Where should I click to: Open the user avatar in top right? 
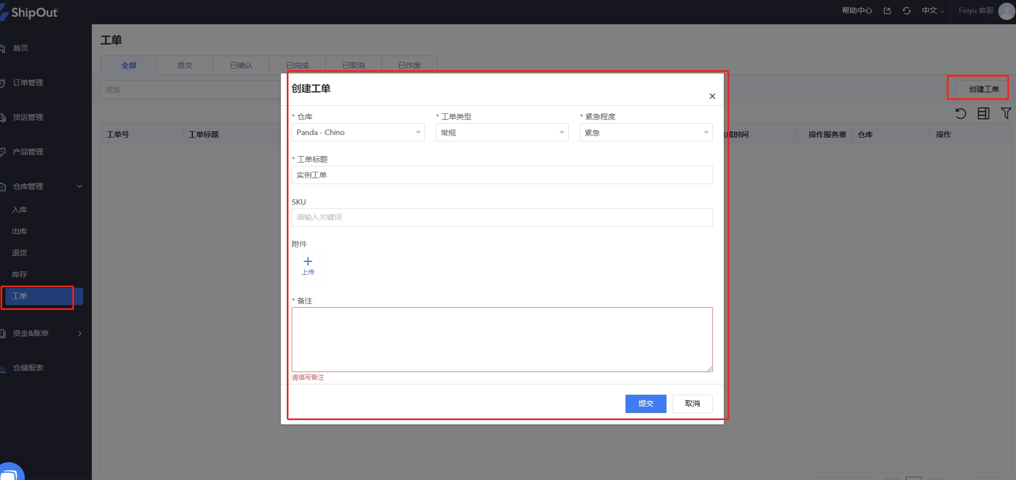tap(1006, 11)
